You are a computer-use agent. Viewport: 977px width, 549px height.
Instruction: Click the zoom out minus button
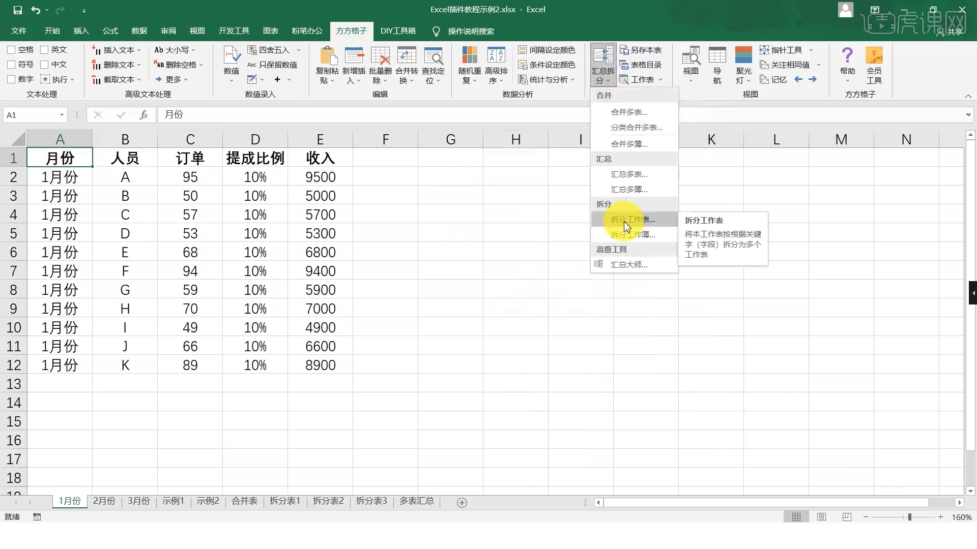866,517
